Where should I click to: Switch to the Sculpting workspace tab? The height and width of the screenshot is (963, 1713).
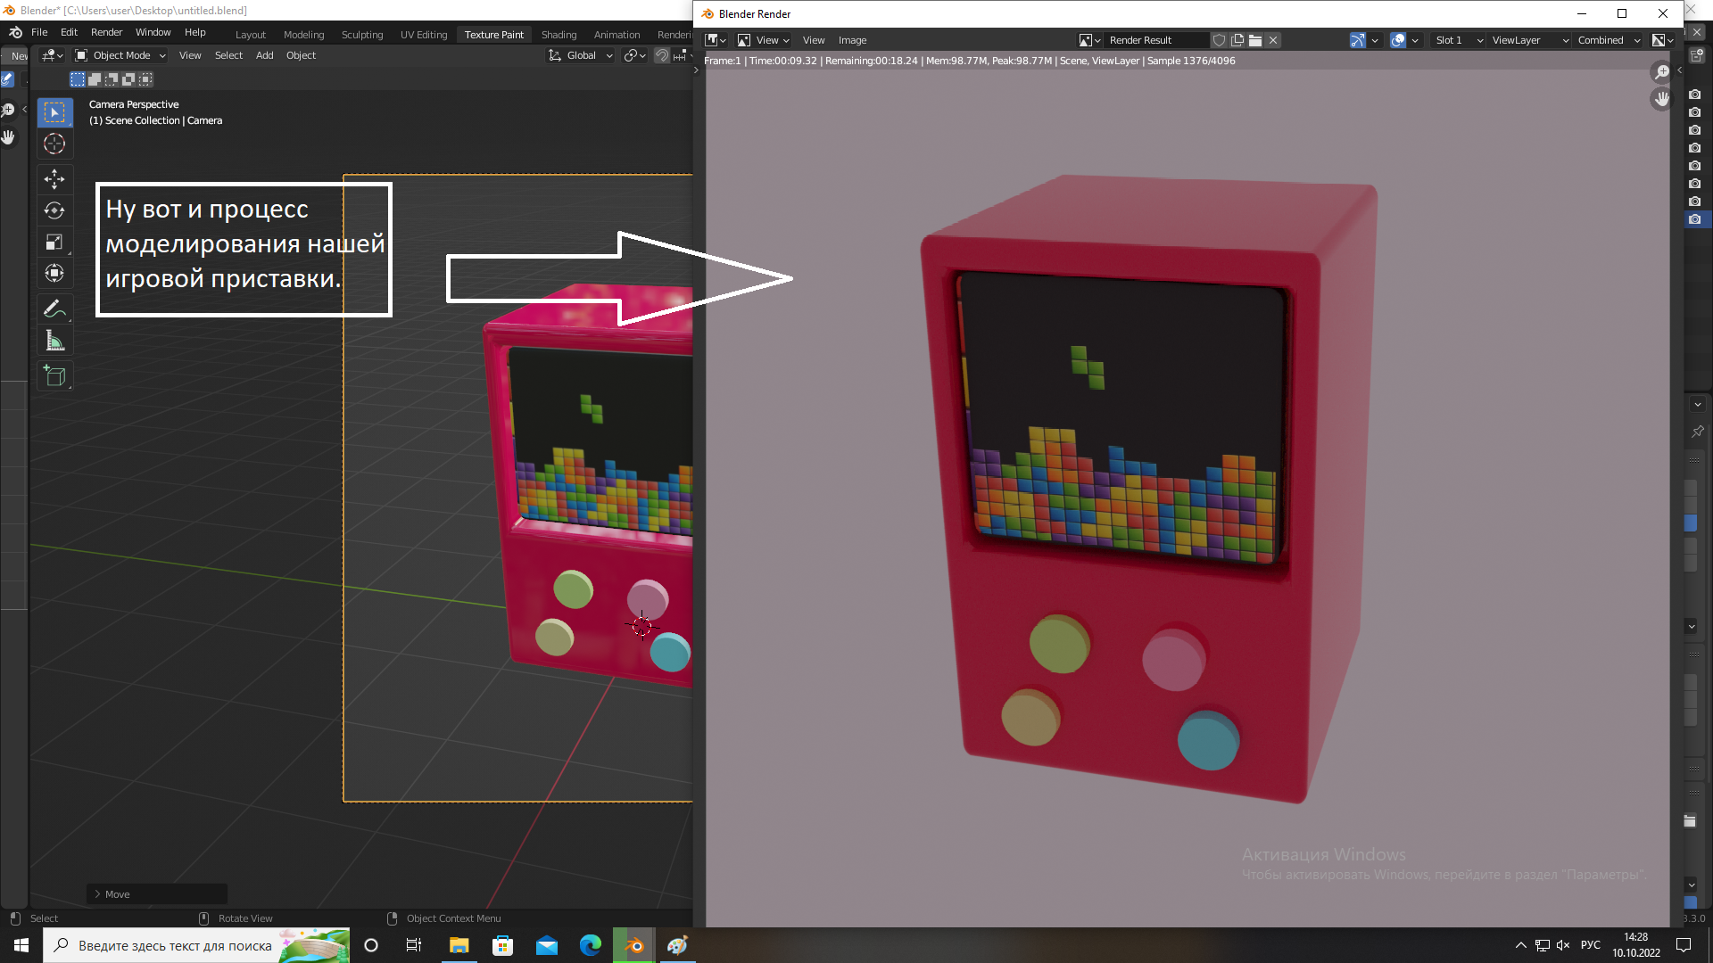tap(362, 35)
